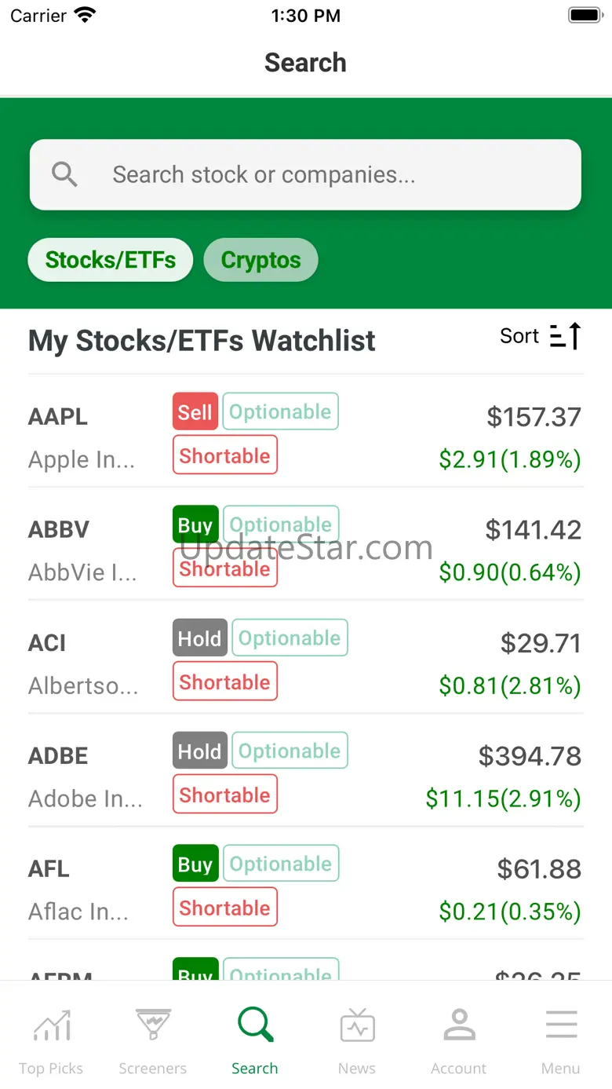Switch to the Cryptos filter pill
Viewport: 612px width, 1089px height.
[x=261, y=260]
